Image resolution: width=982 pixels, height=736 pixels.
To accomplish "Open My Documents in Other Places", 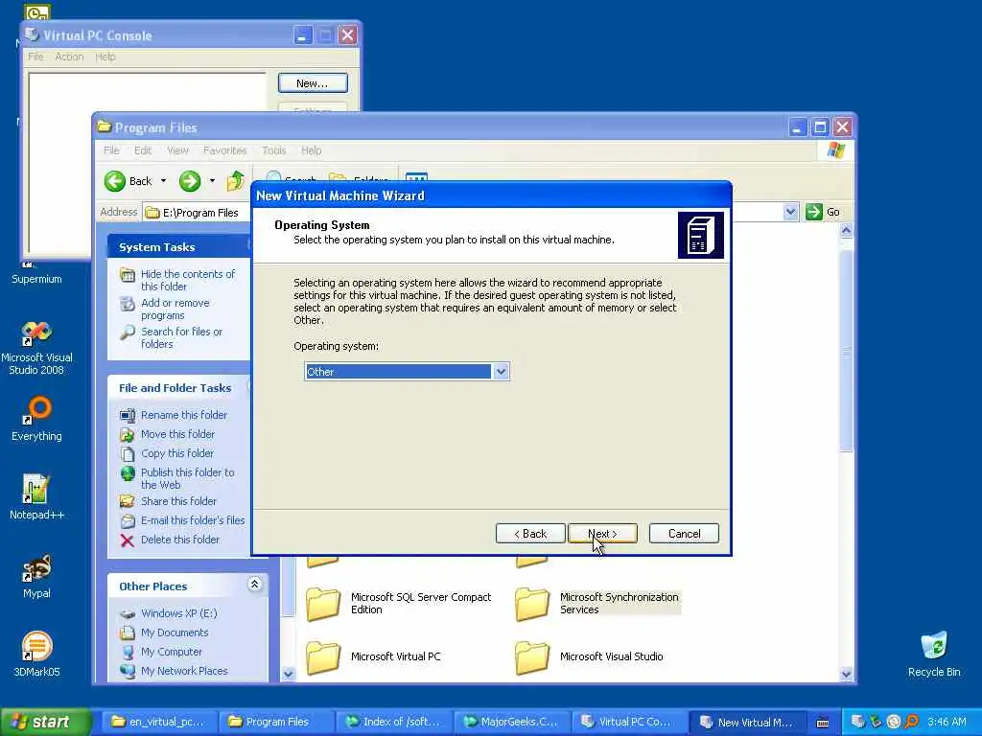I will tap(175, 632).
